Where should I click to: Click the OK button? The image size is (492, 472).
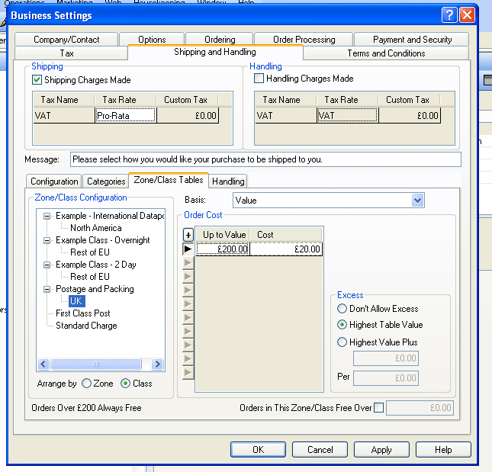point(258,450)
